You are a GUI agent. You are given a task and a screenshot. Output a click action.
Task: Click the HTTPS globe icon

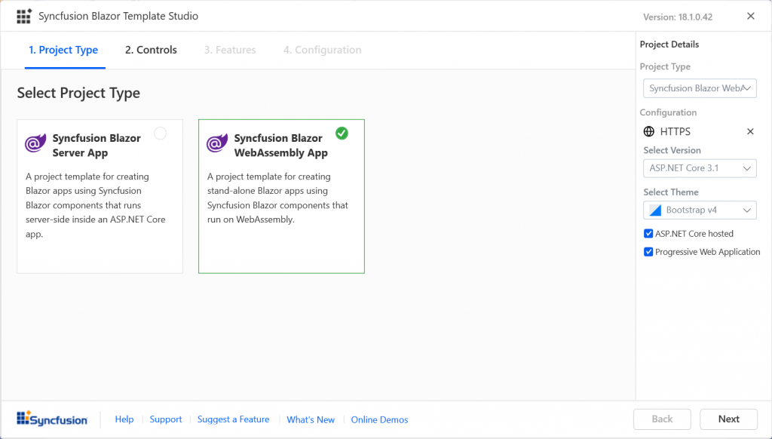tap(649, 131)
